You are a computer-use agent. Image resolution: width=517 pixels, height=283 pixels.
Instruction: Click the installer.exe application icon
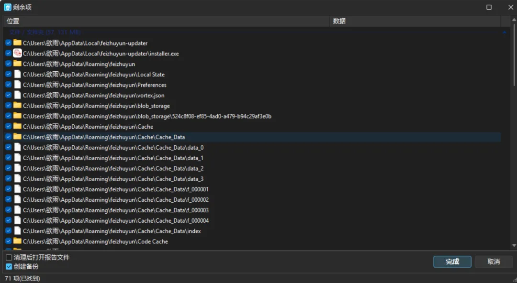(x=17, y=54)
